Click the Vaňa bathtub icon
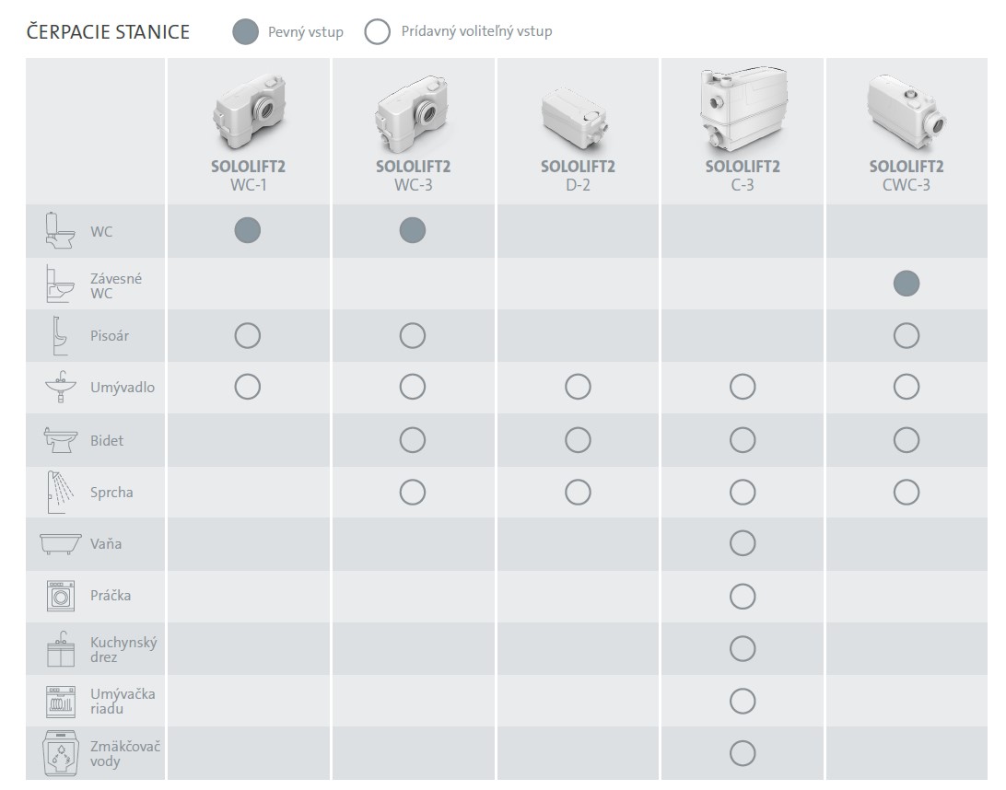1006x790 pixels. pos(60,544)
